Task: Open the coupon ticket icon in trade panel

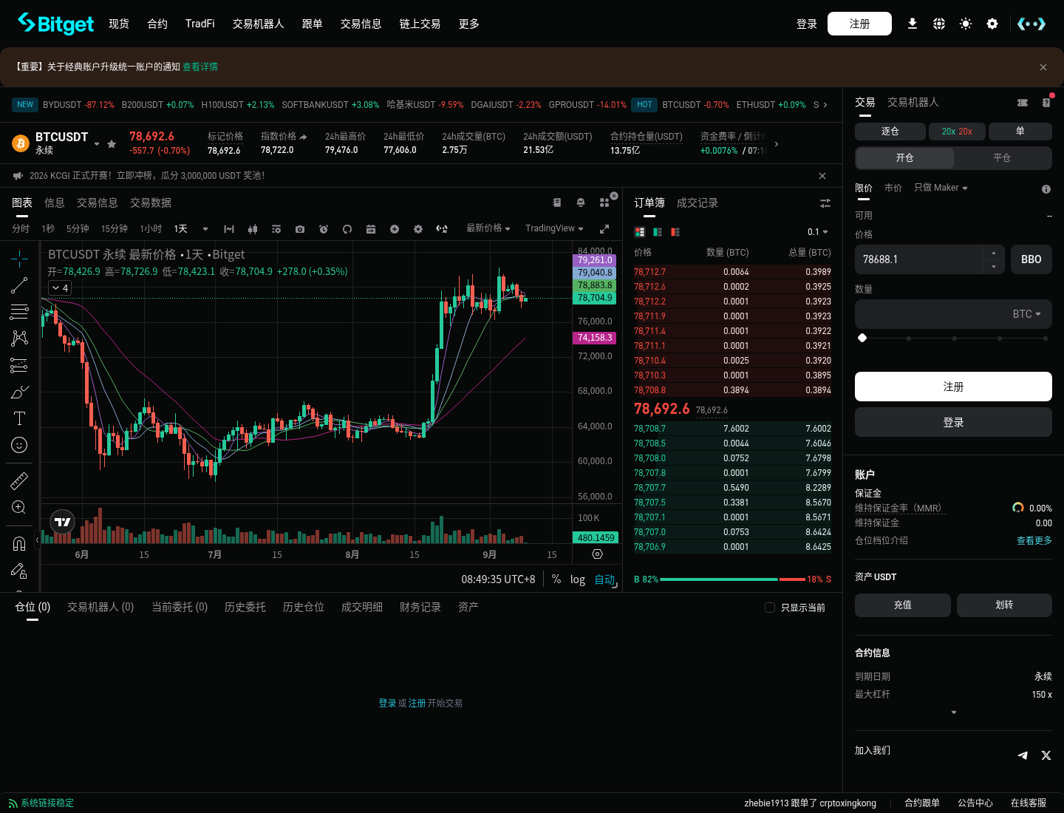Action: [x=1023, y=103]
